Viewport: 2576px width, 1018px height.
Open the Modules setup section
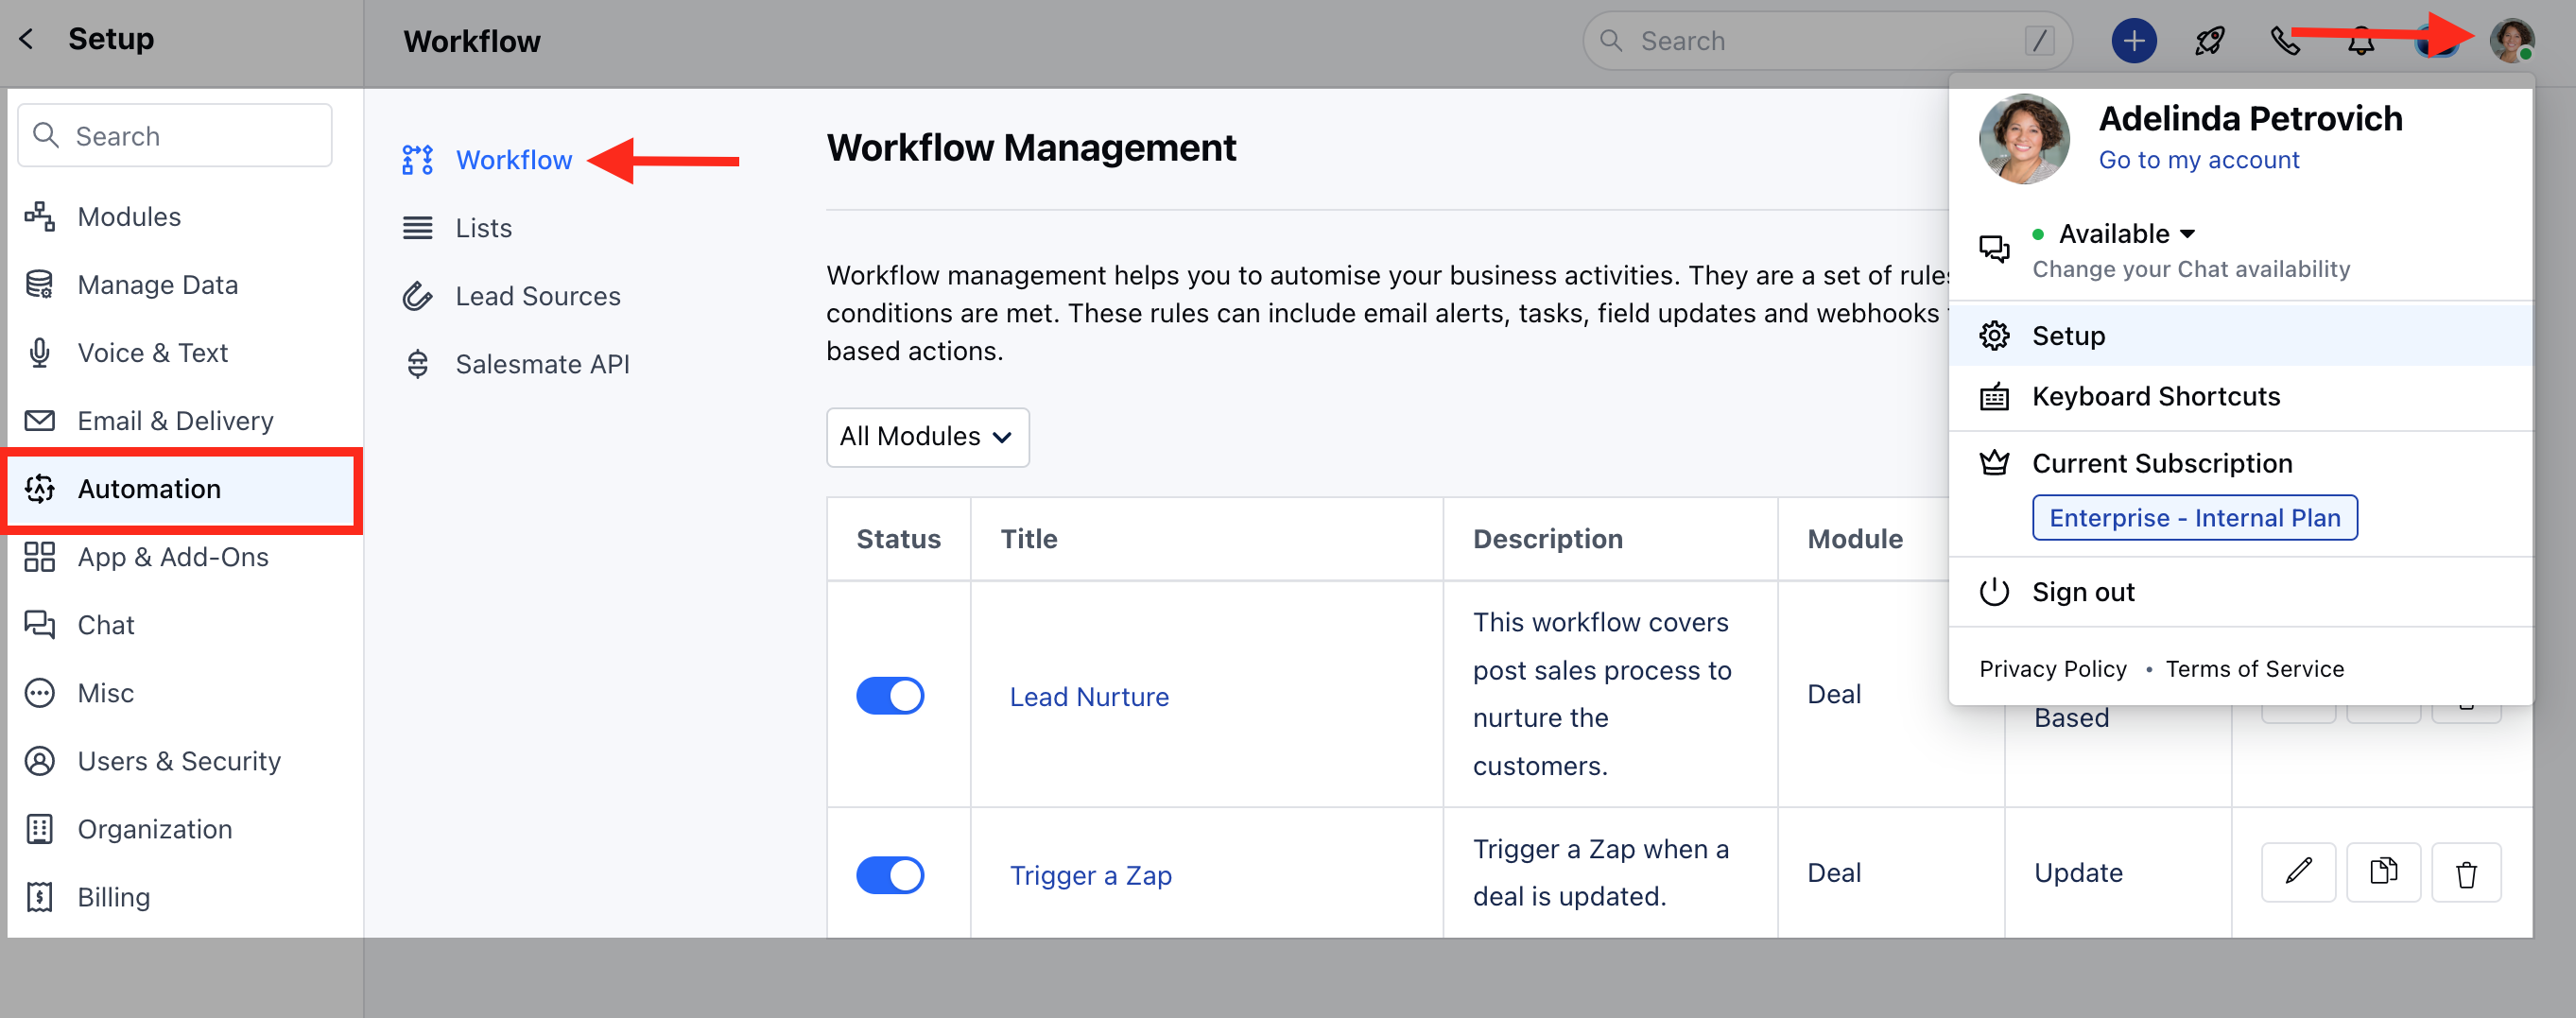coord(128,216)
